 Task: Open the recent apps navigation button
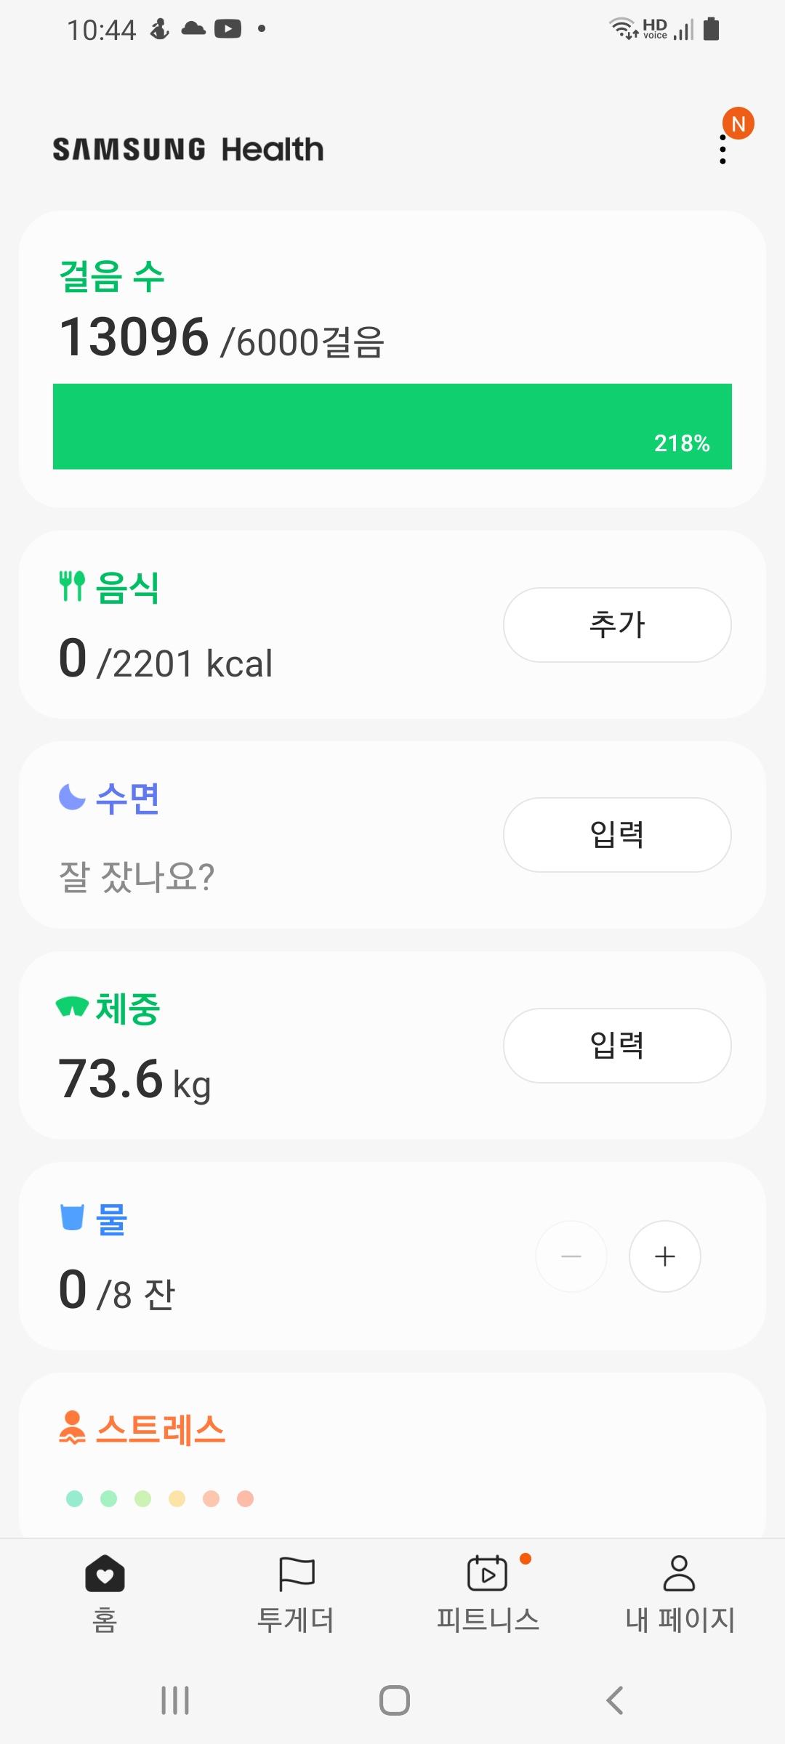(175, 1700)
